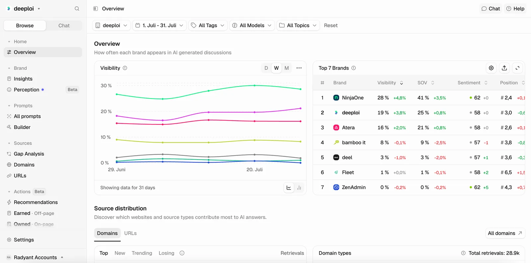The width and height of the screenshot is (531, 263).
Task: Click the info icon beside Total retrievals
Action: pos(463,253)
